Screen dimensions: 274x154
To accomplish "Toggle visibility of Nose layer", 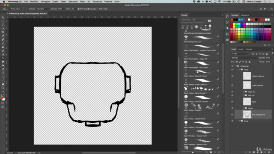I will coord(232,102).
